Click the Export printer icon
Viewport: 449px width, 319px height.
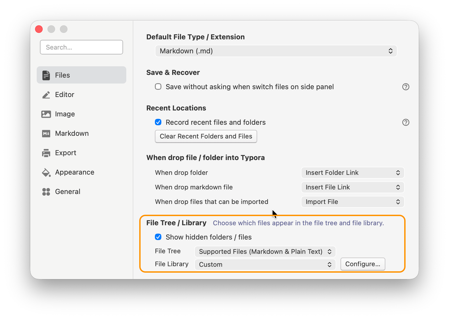click(46, 153)
